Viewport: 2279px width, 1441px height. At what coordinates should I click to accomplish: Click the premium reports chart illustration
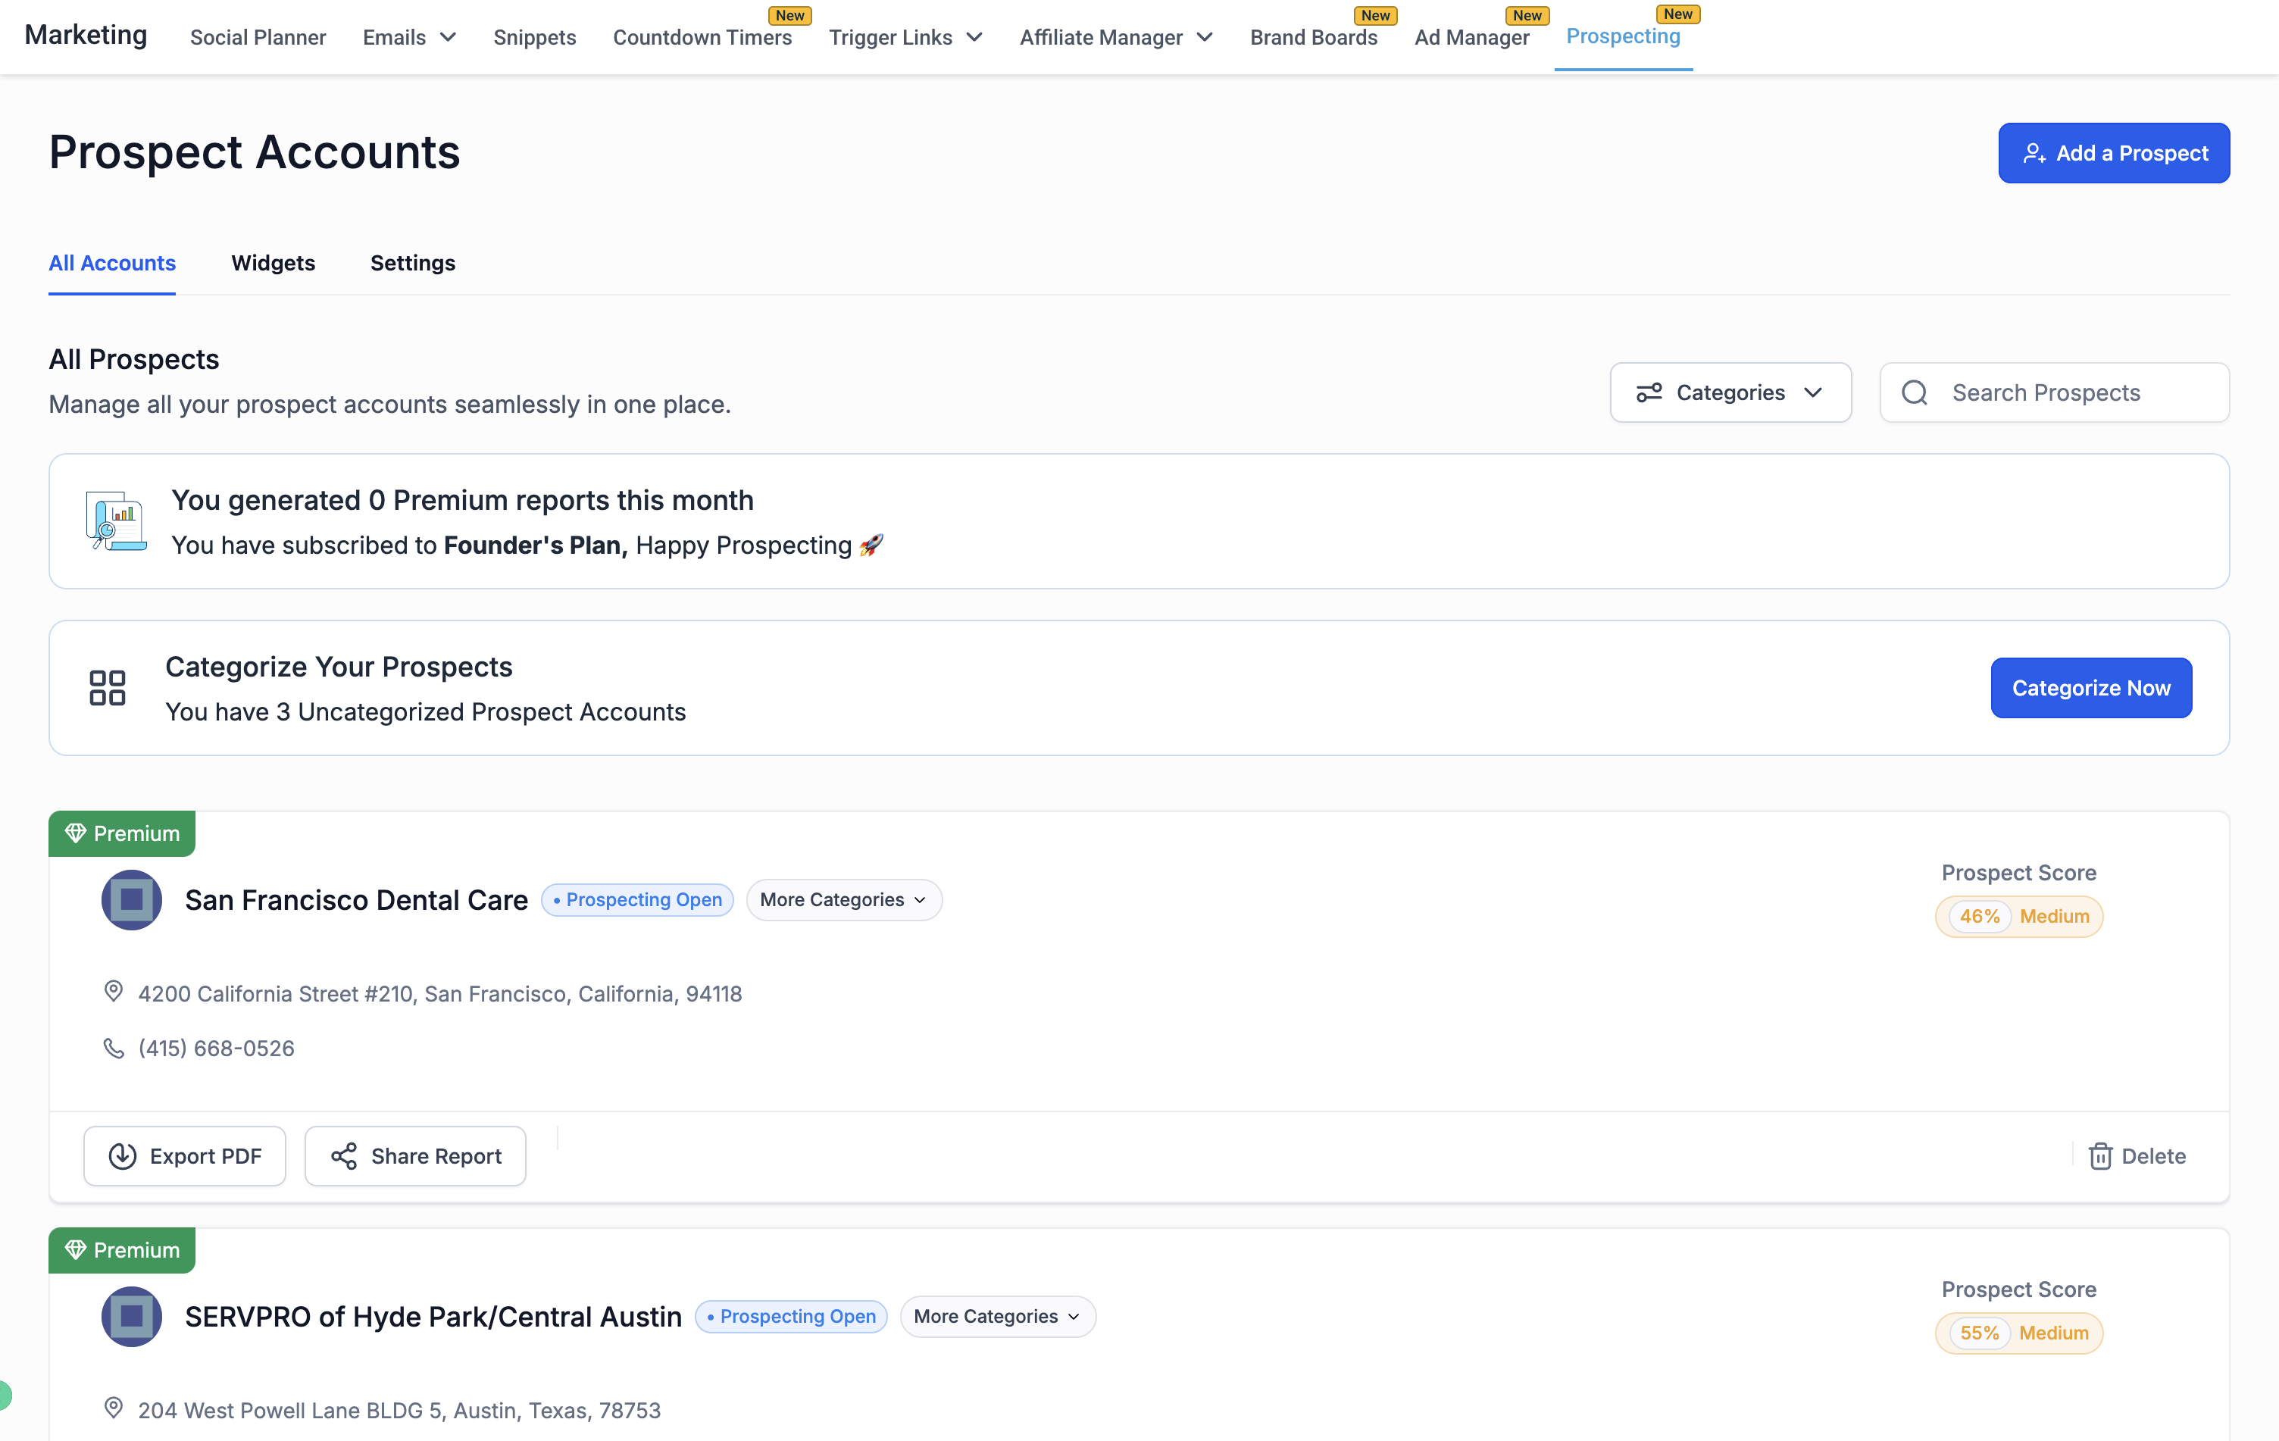point(115,520)
